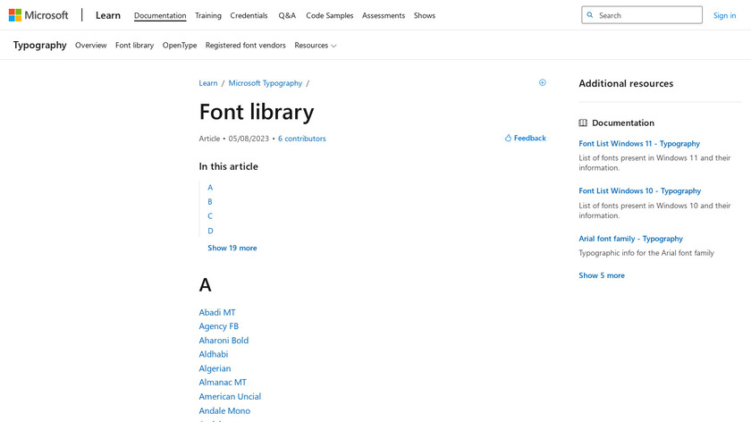
Task: Click the Feedback thumbs-up icon
Action: [508, 138]
